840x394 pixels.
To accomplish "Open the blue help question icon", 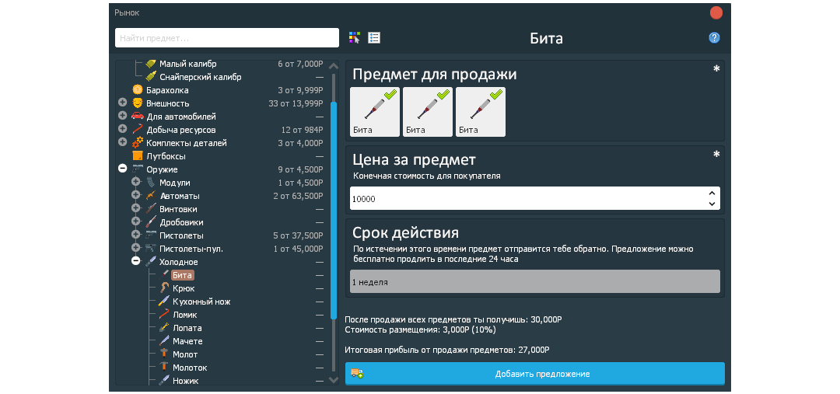I will click(x=714, y=37).
